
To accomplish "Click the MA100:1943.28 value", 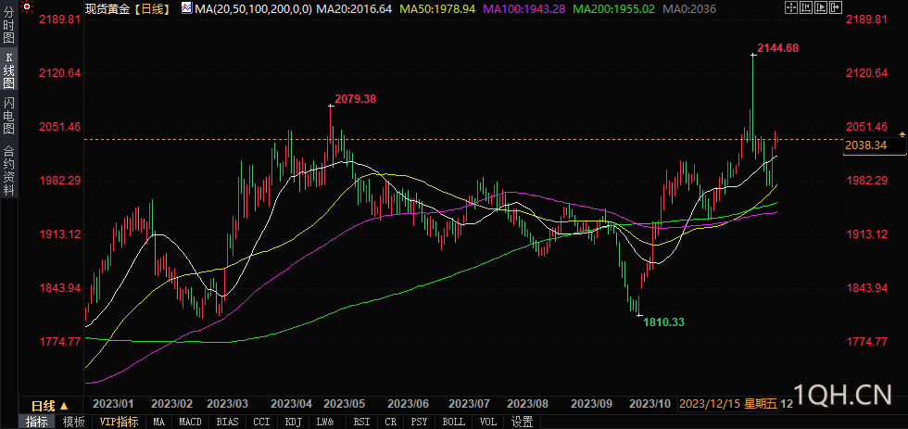I will [x=524, y=8].
